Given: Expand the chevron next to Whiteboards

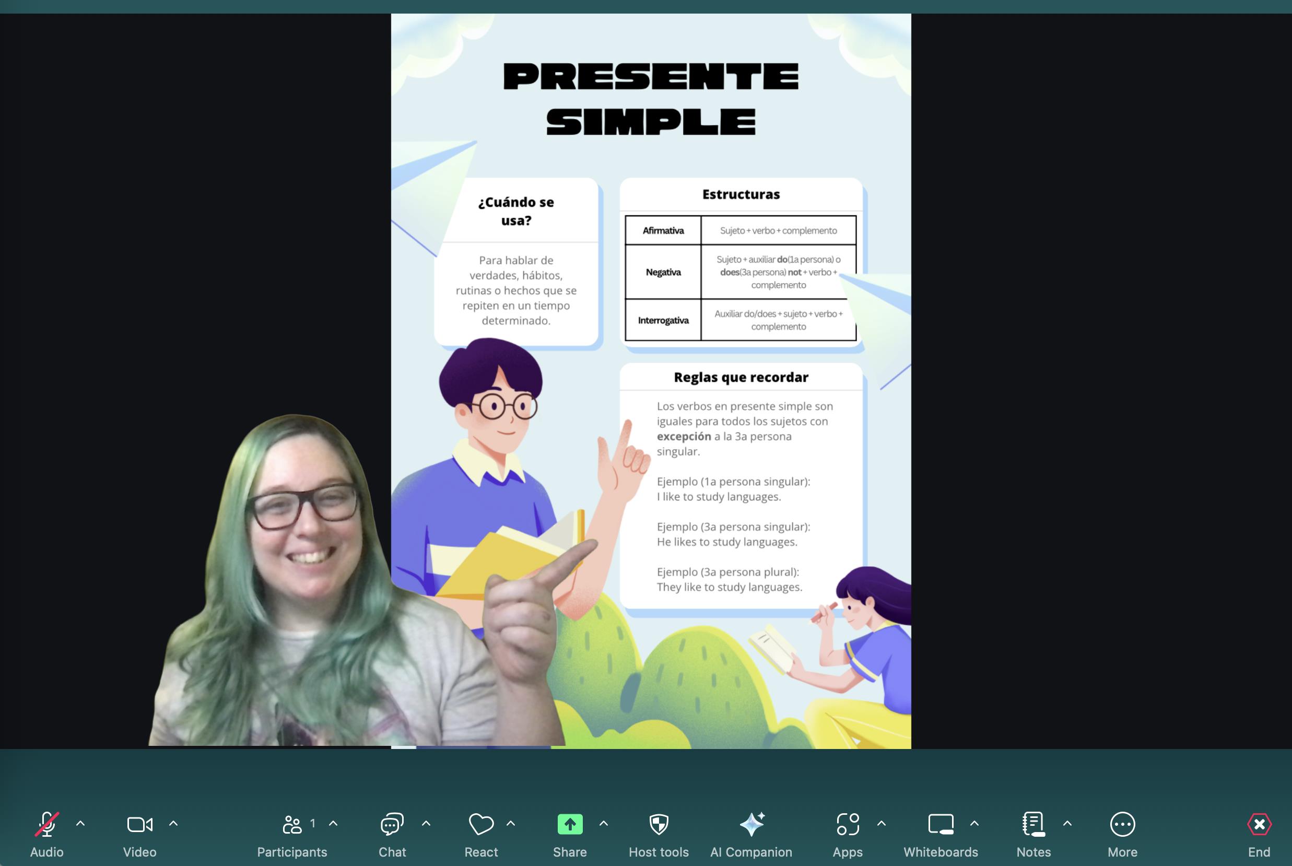Looking at the screenshot, I should pyautogui.click(x=974, y=824).
